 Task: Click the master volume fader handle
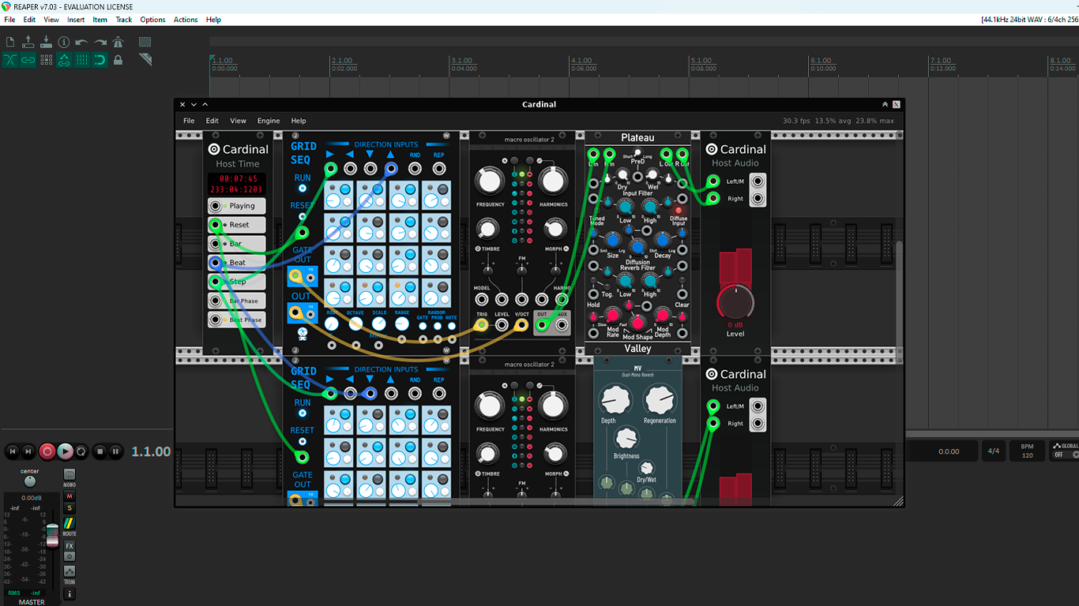pyautogui.click(x=52, y=535)
